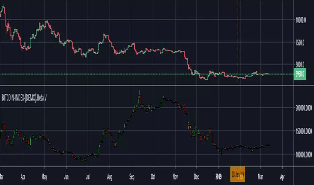The width and height of the screenshot is (314, 185).
Task: Click the 200000.0000 indicator scale label
Action: (304, 108)
